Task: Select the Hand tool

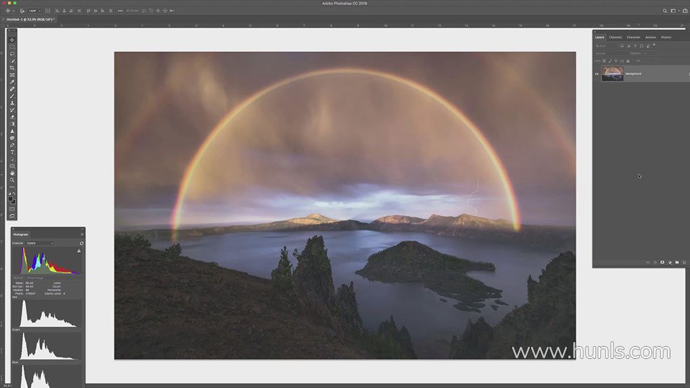Action: tap(12, 173)
